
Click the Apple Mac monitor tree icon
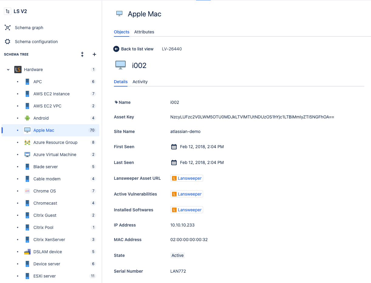click(27, 130)
